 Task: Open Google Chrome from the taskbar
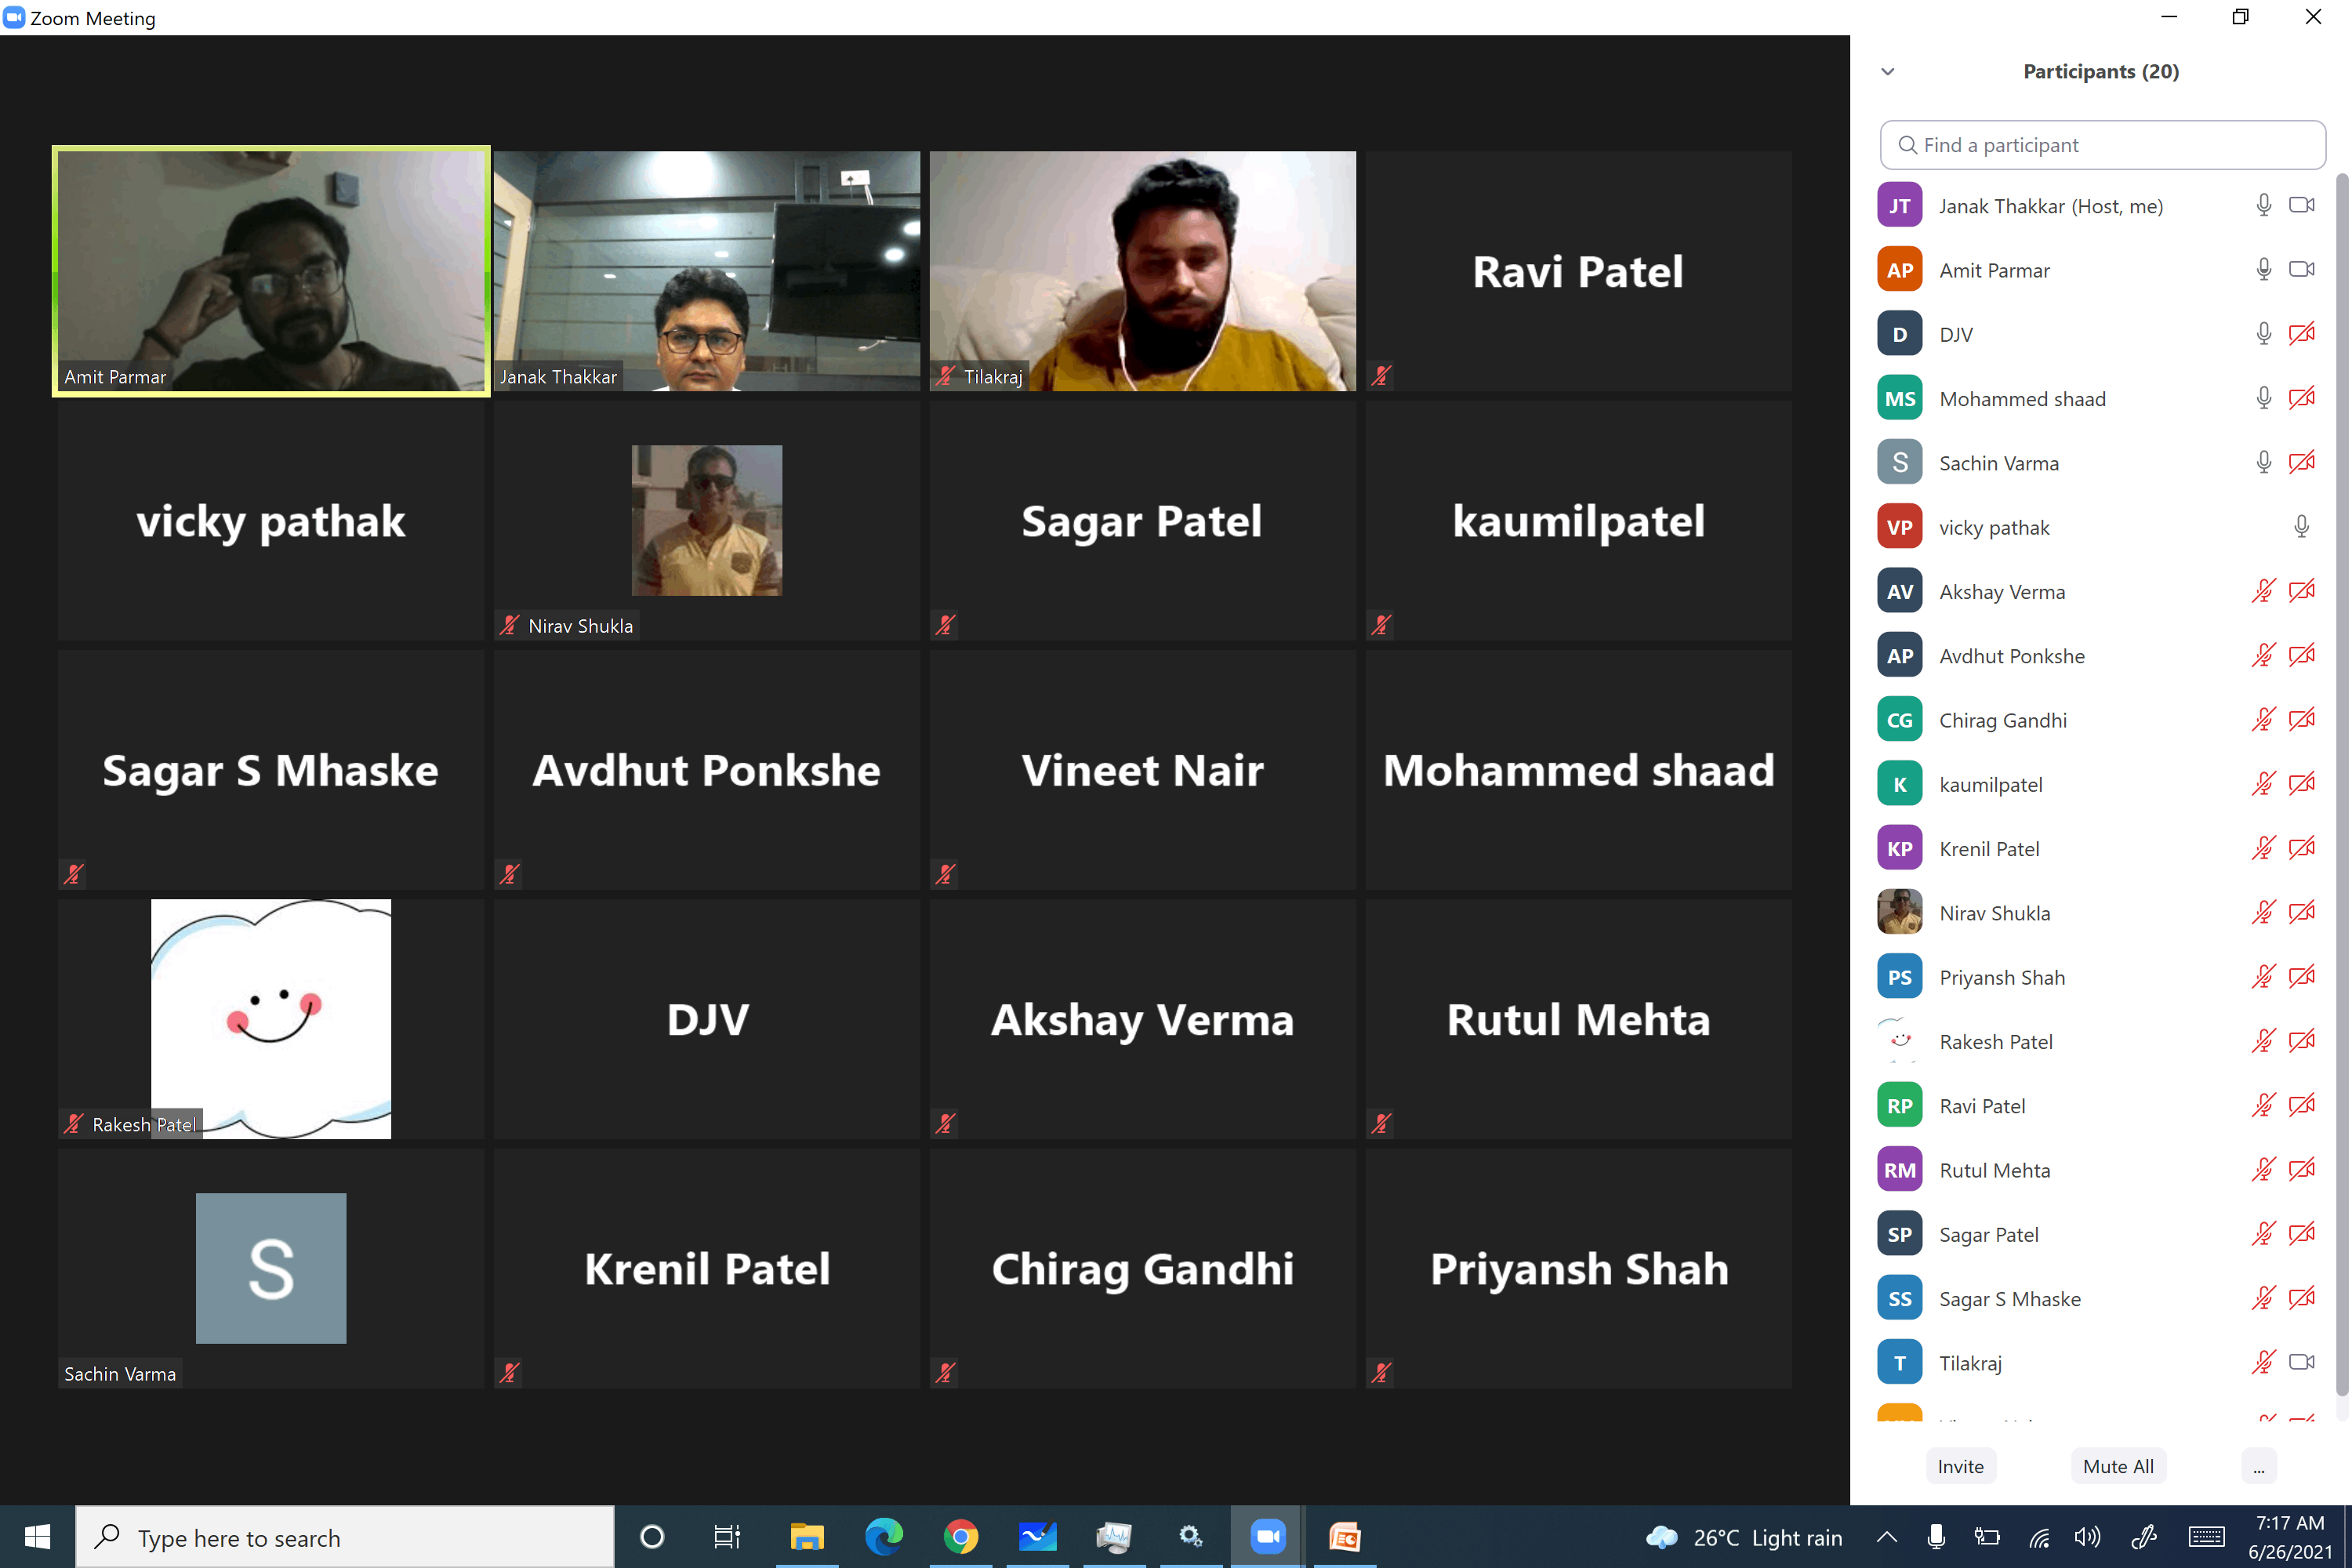pos(960,1536)
